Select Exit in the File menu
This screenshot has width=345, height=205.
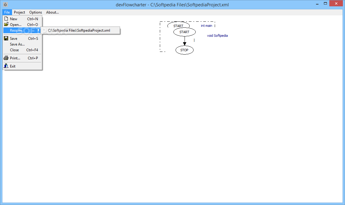[22, 66]
